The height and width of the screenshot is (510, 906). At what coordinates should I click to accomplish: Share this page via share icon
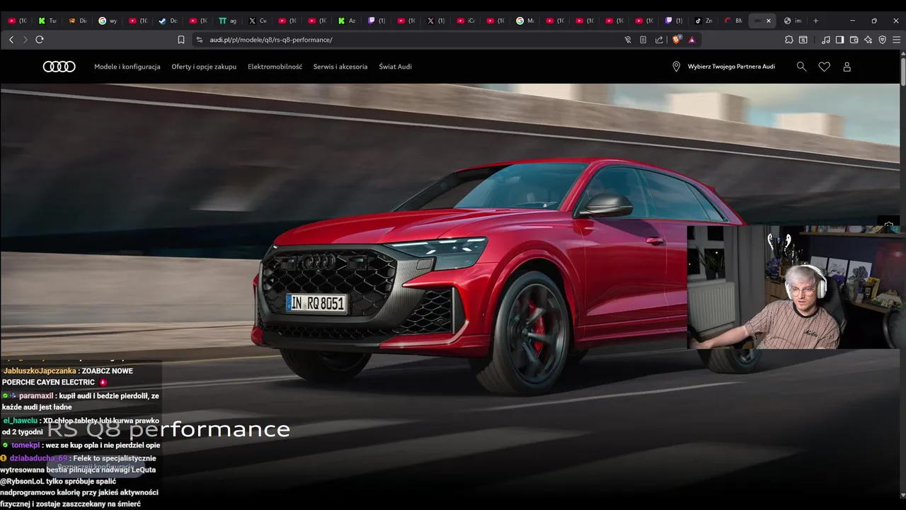(x=659, y=40)
